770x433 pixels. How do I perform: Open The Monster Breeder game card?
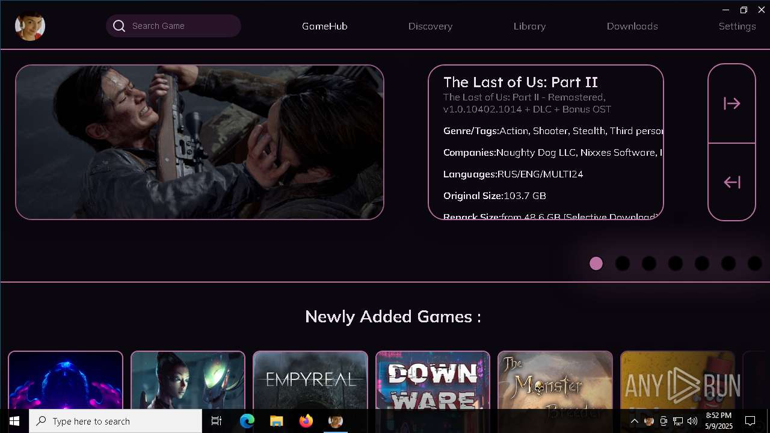point(555,380)
